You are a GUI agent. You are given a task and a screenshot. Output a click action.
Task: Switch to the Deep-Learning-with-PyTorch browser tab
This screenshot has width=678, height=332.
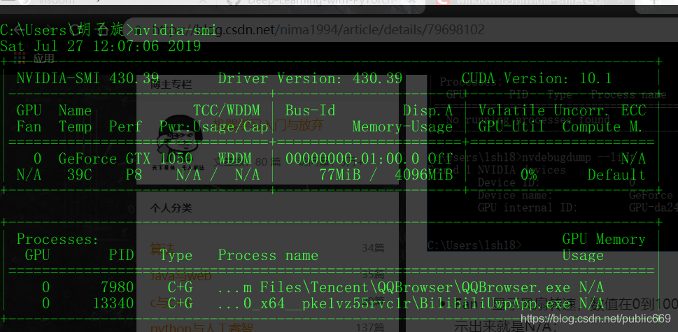pos(322,1)
